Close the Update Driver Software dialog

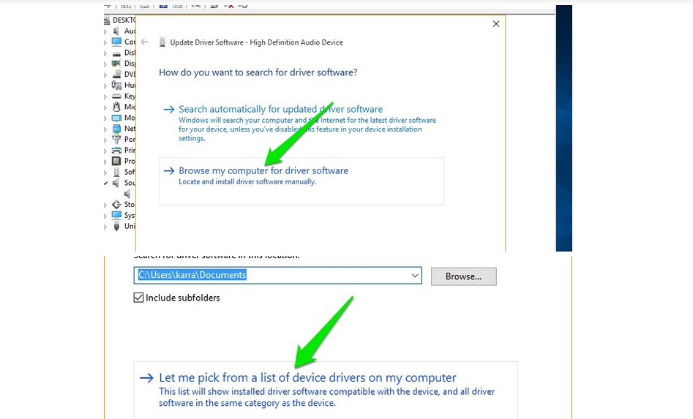tap(496, 24)
